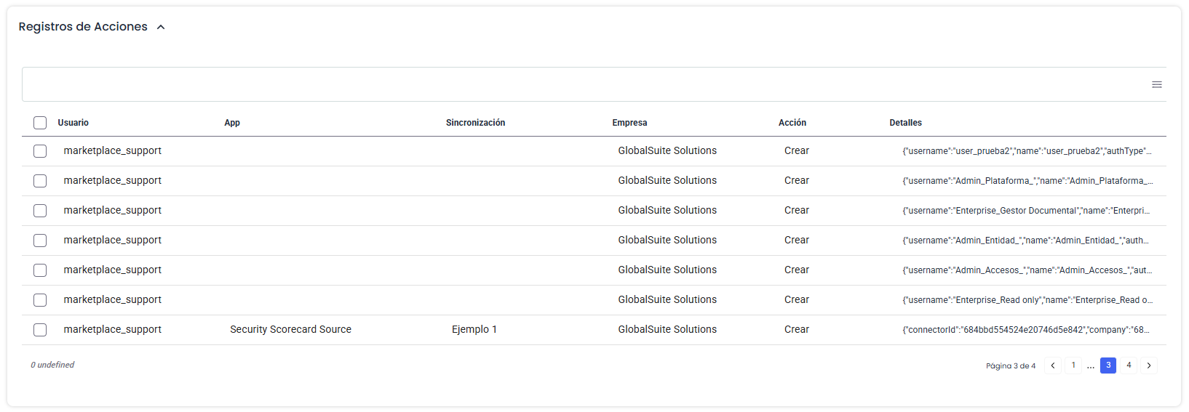
Task: Select checkbox for Security Scorecard Source row
Action: [x=40, y=330]
